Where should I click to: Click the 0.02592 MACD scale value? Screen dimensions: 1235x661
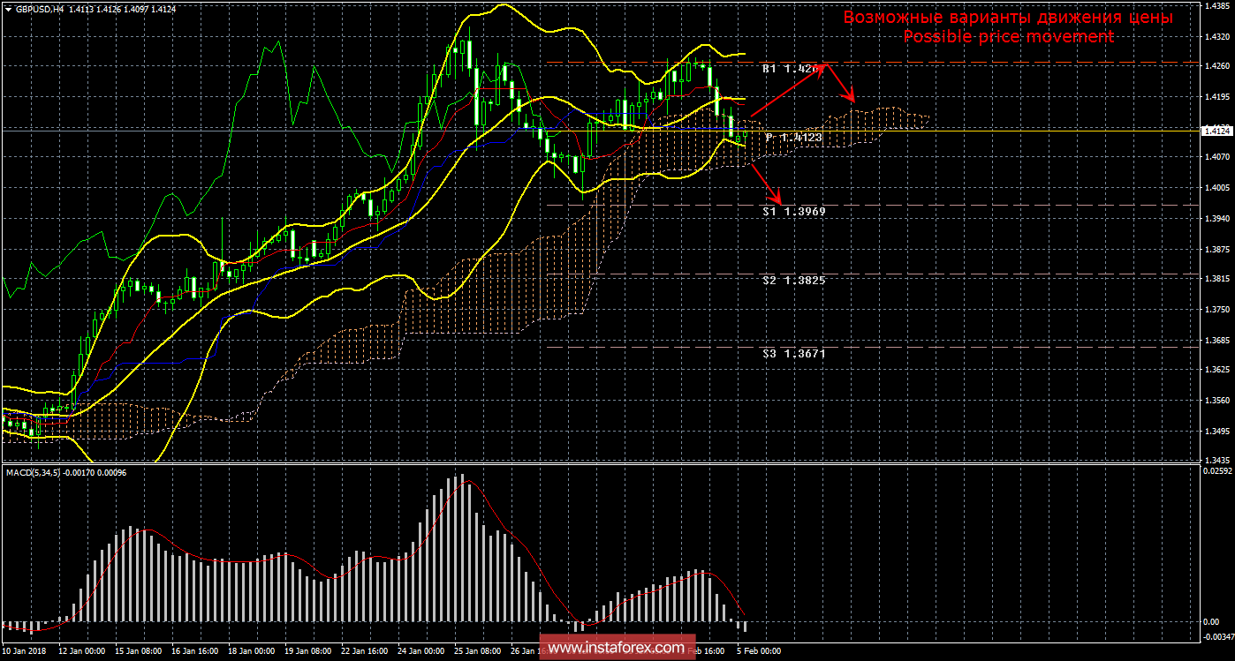pyautogui.click(x=1216, y=472)
